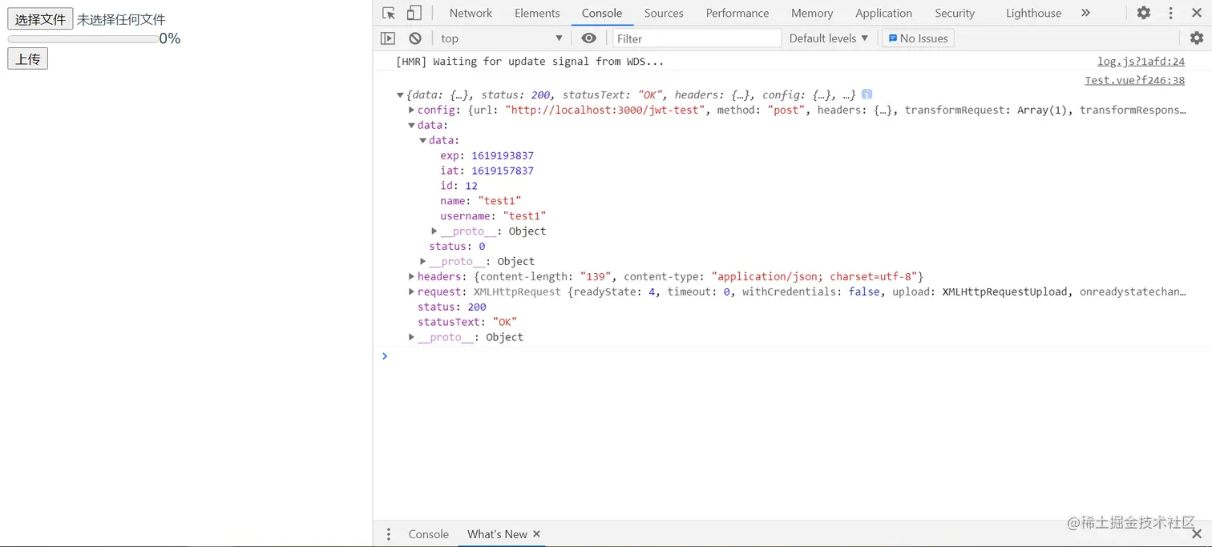Collapse the outer data property
This screenshot has height=547, width=1212.
(412, 126)
